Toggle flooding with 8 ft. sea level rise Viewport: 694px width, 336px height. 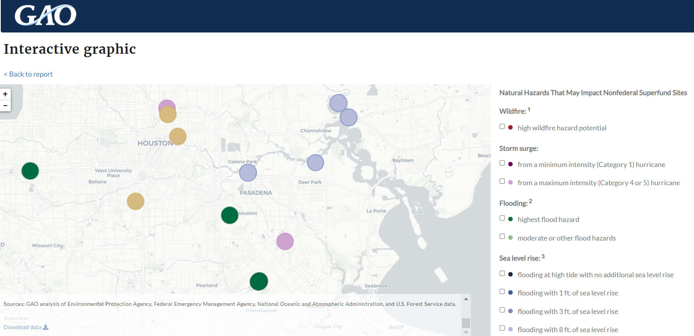point(502,328)
